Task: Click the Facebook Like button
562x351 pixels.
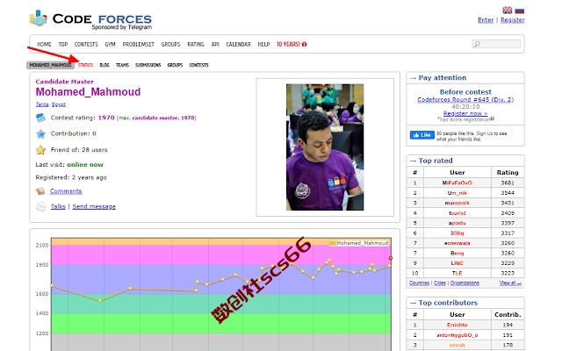Action: 422,135
